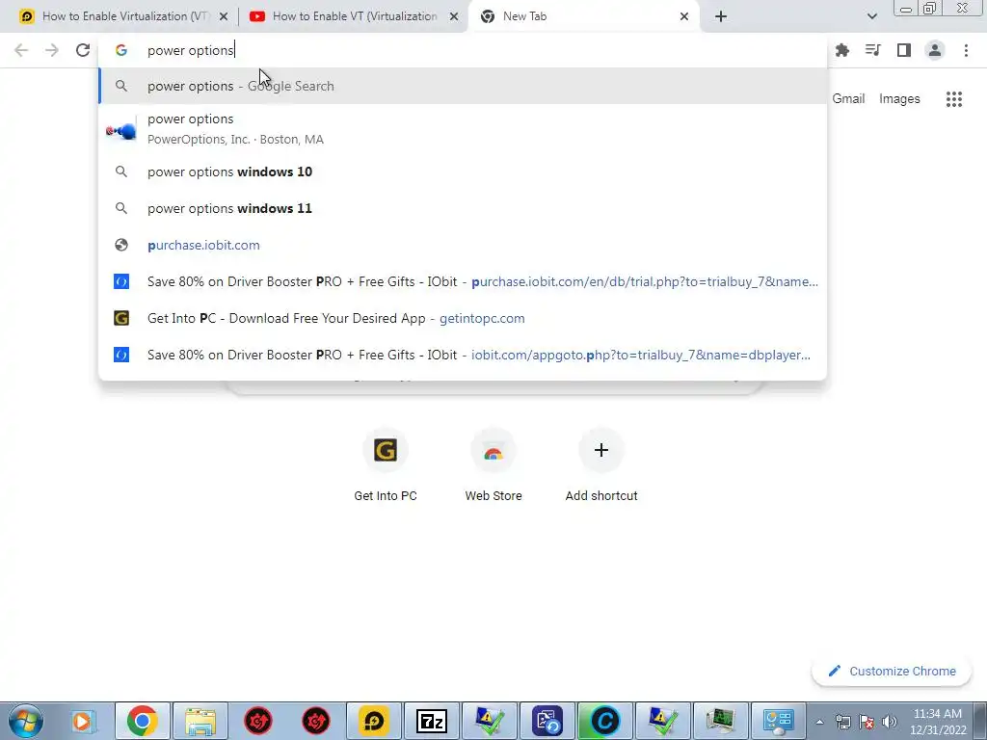Close the YouTube How to Enable VT tab
The height and width of the screenshot is (740, 987).
tap(454, 17)
